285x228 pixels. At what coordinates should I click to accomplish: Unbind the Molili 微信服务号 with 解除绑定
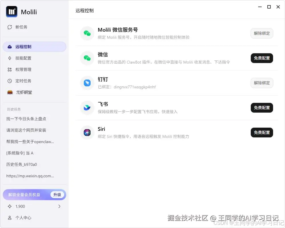click(x=262, y=33)
